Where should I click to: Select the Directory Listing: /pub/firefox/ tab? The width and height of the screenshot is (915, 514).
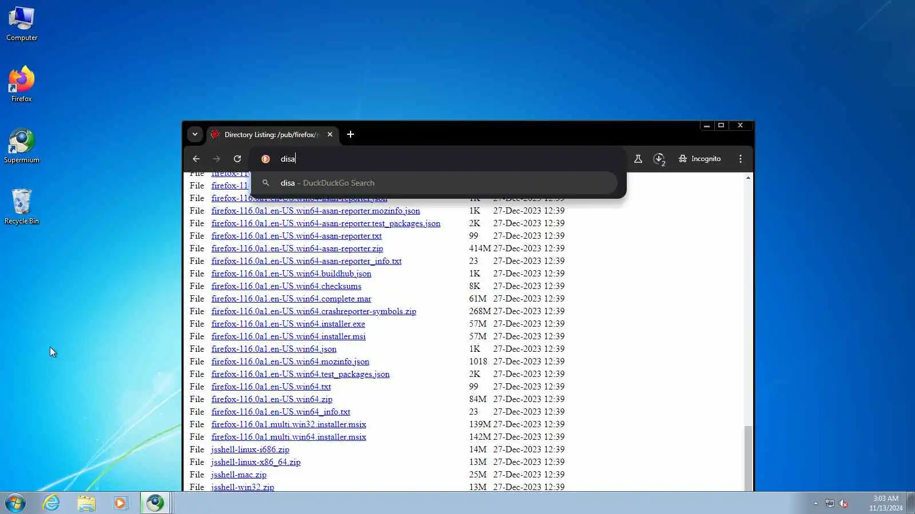(x=272, y=134)
